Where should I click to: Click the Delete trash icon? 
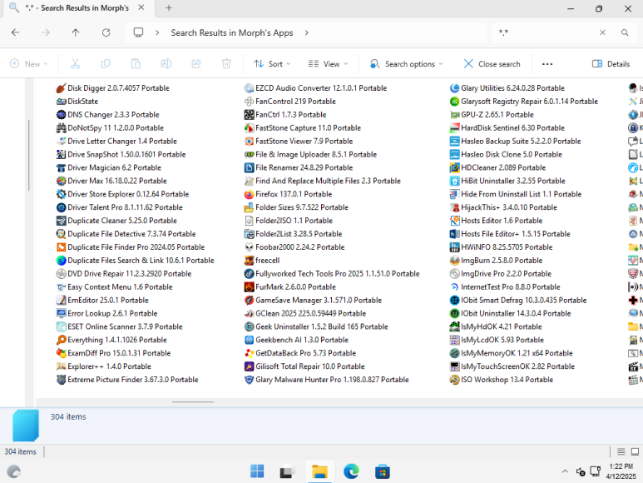(226, 63)
